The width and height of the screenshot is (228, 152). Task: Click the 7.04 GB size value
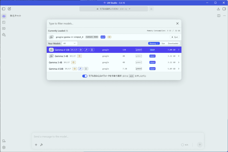click(x=172, y=50)
